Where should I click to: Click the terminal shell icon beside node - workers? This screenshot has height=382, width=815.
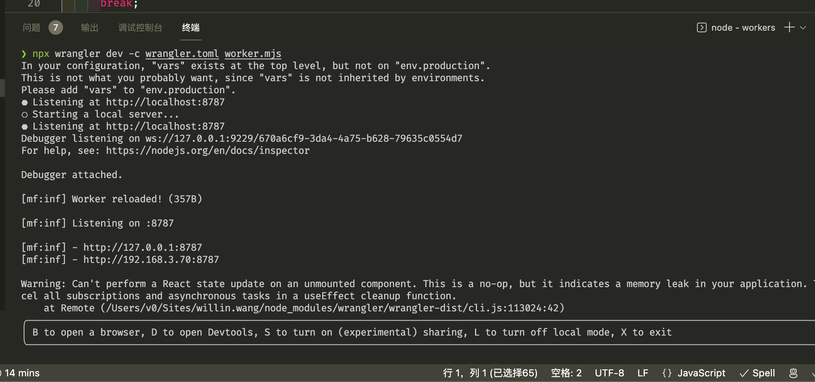click(x=701, y=27)
